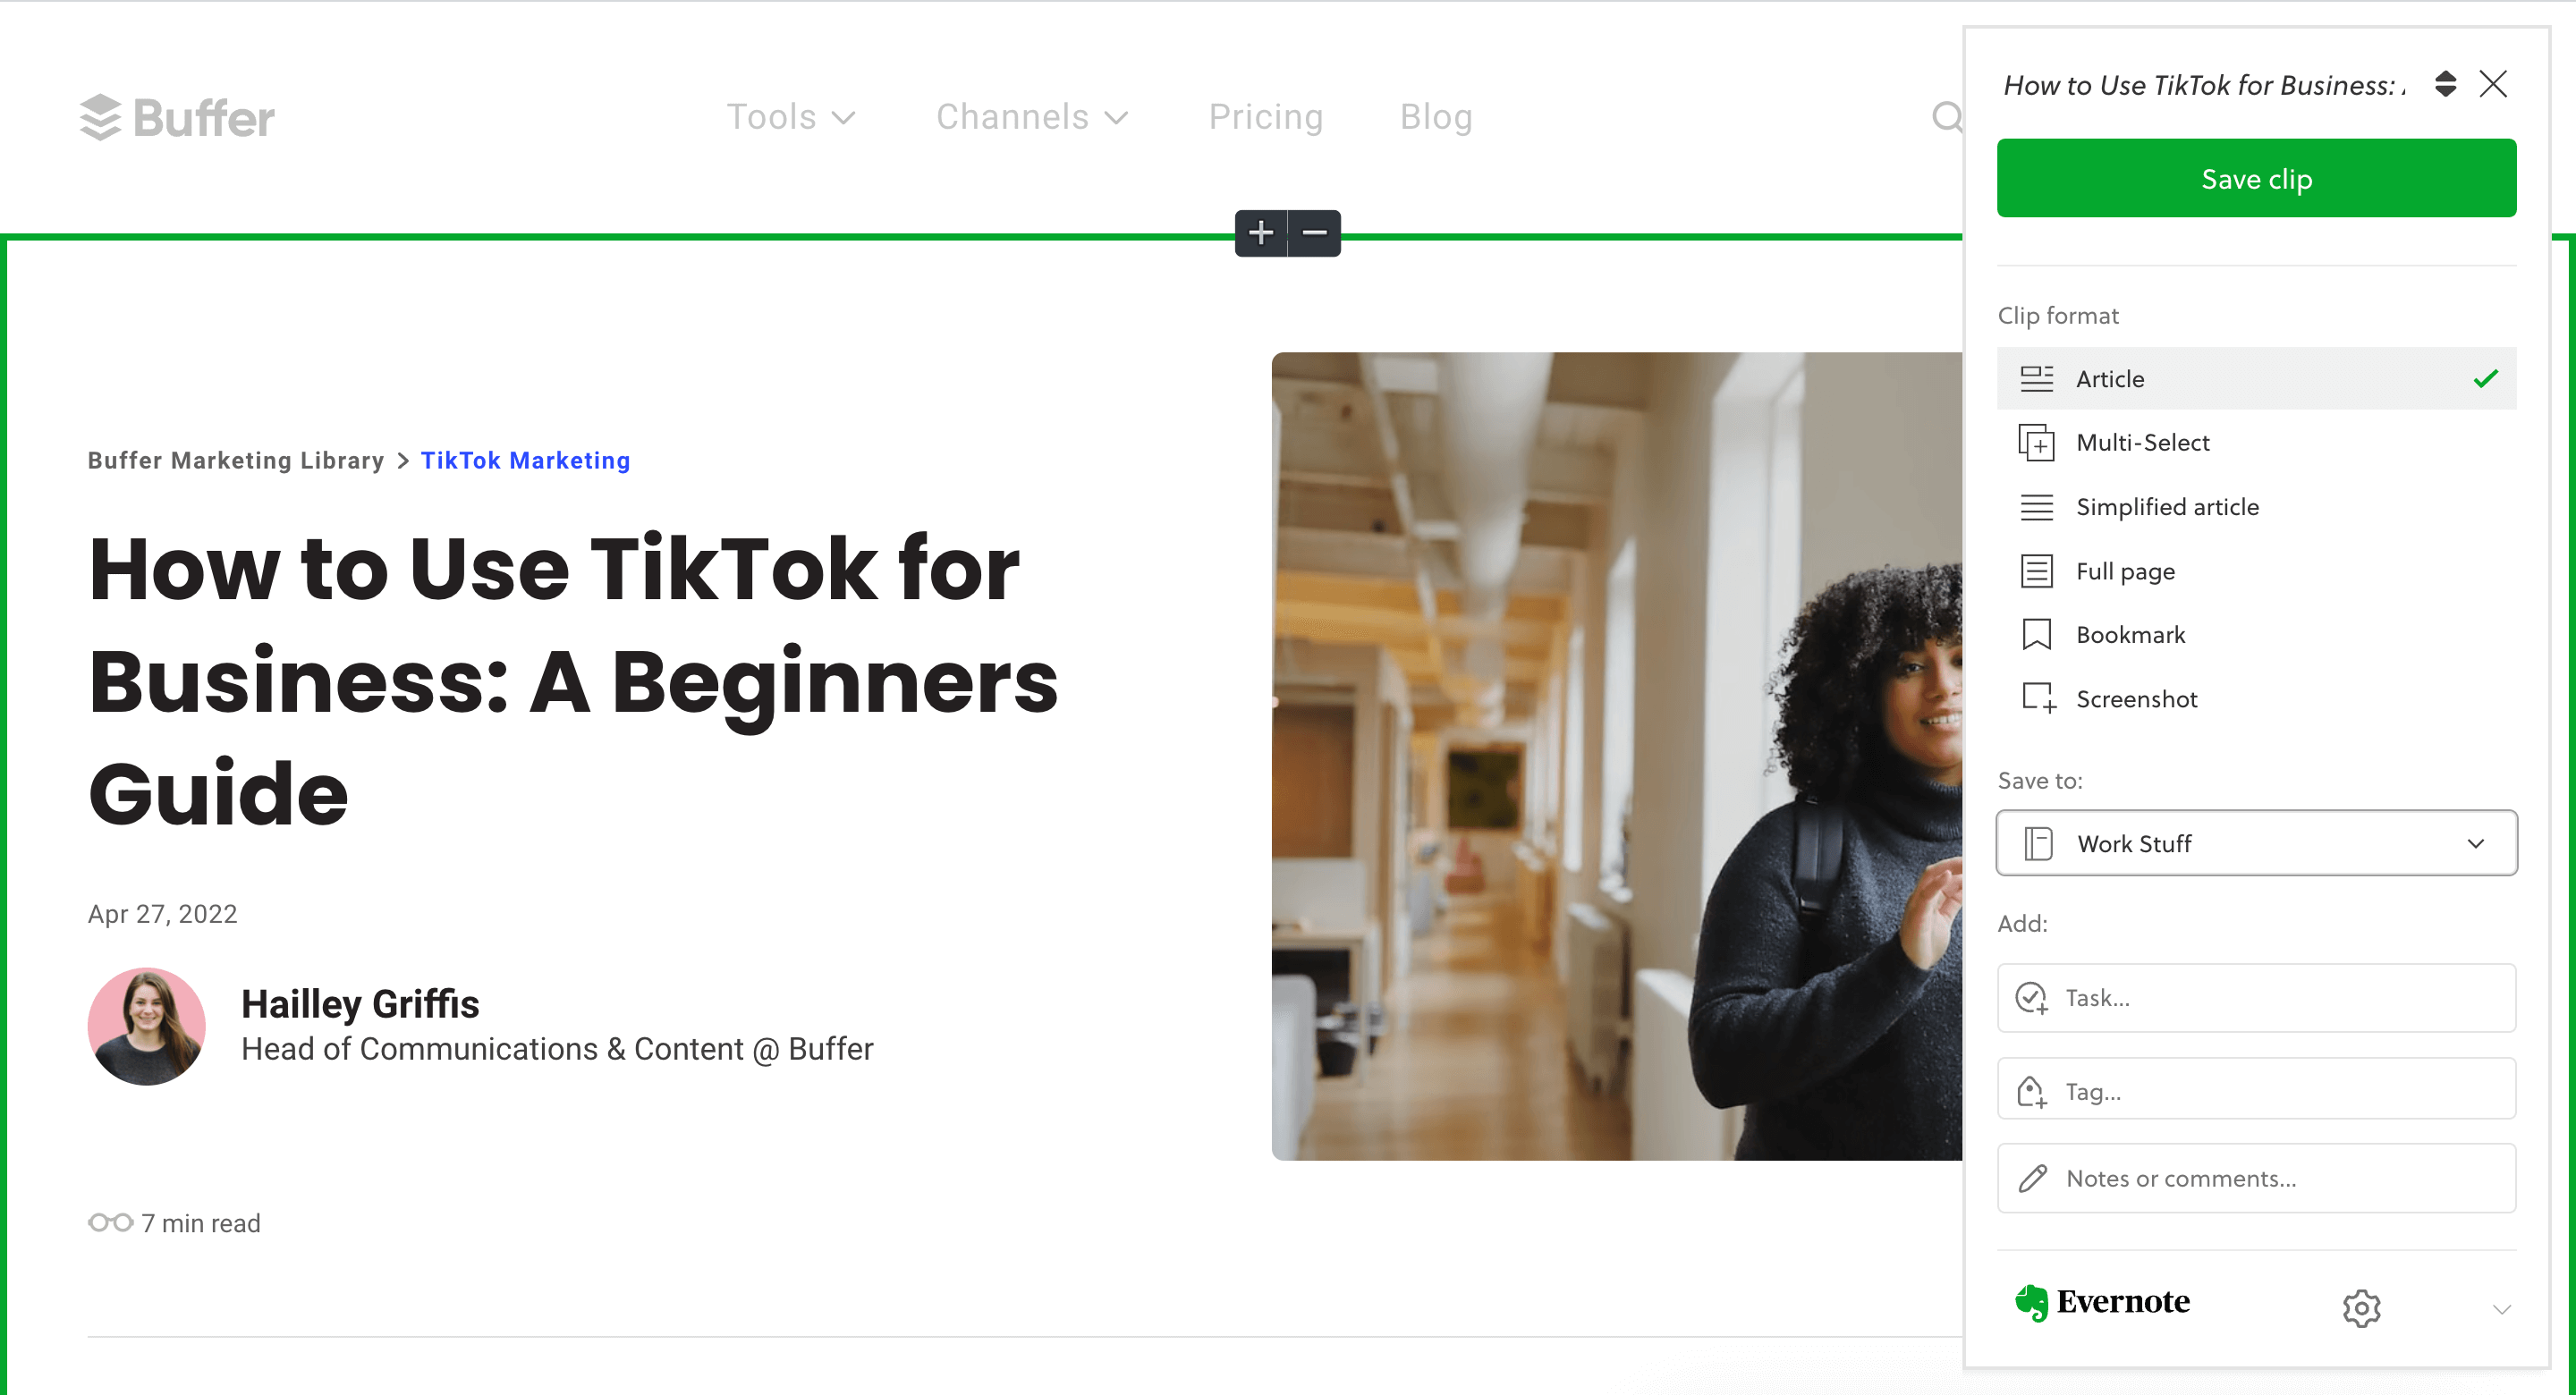2576x1395 pixels.
Task: Open the Channels menu in Buffer nav
Action: [x=1032, y=115]
